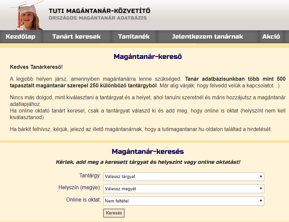
Task: Click the Országos Magántanár Adatbázis subtitle
Action: (x=97, y=18)
